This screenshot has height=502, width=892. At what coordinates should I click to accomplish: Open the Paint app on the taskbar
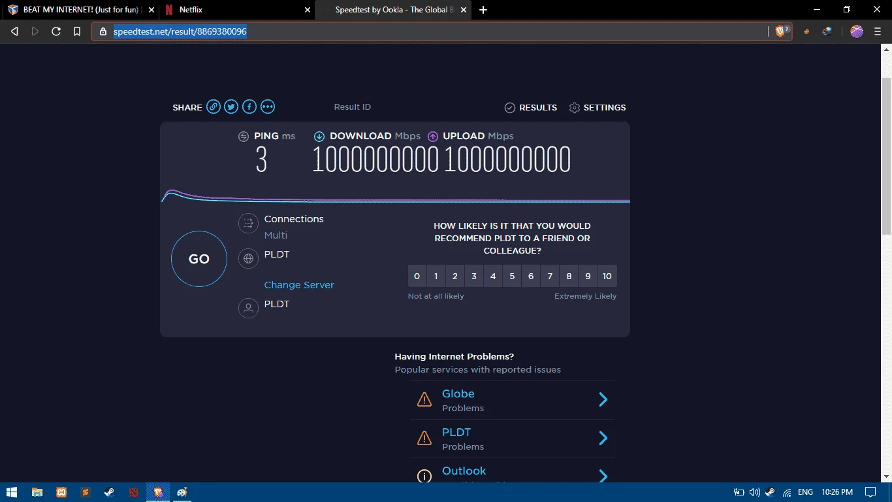click(182, 492)
